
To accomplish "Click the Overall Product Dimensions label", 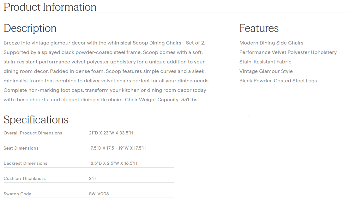I will [x=33, y=133].
